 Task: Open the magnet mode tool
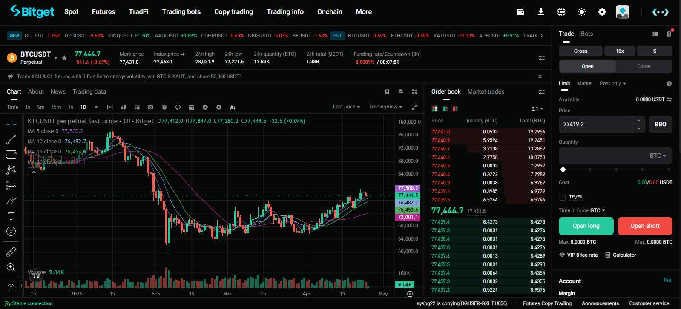pyautogui.click(x=11, y=288)
